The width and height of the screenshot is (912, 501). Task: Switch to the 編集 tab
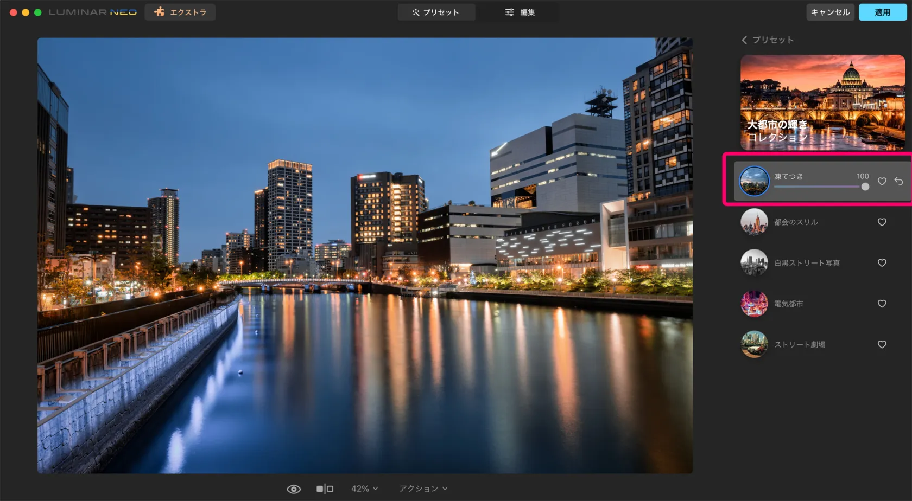520,12
